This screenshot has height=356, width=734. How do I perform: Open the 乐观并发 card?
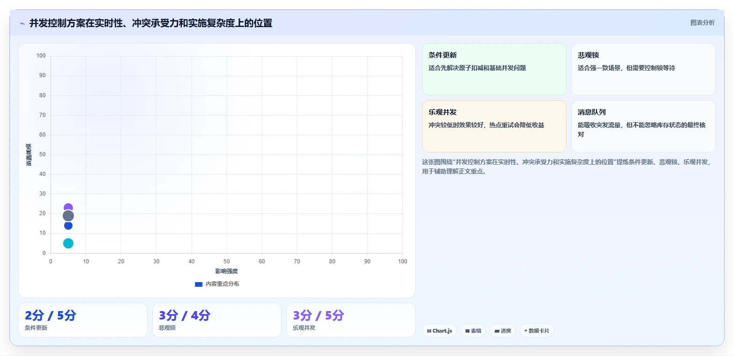(x=494, y=126)
